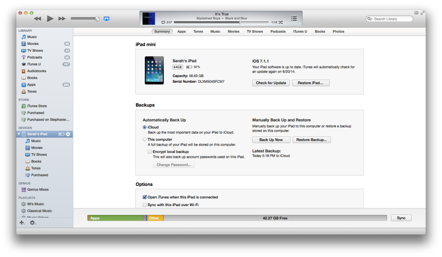This screenshot has width=442, height=257.
Task: Open Podcasts in the Library sidebar
Action: (x=35, y=57)
